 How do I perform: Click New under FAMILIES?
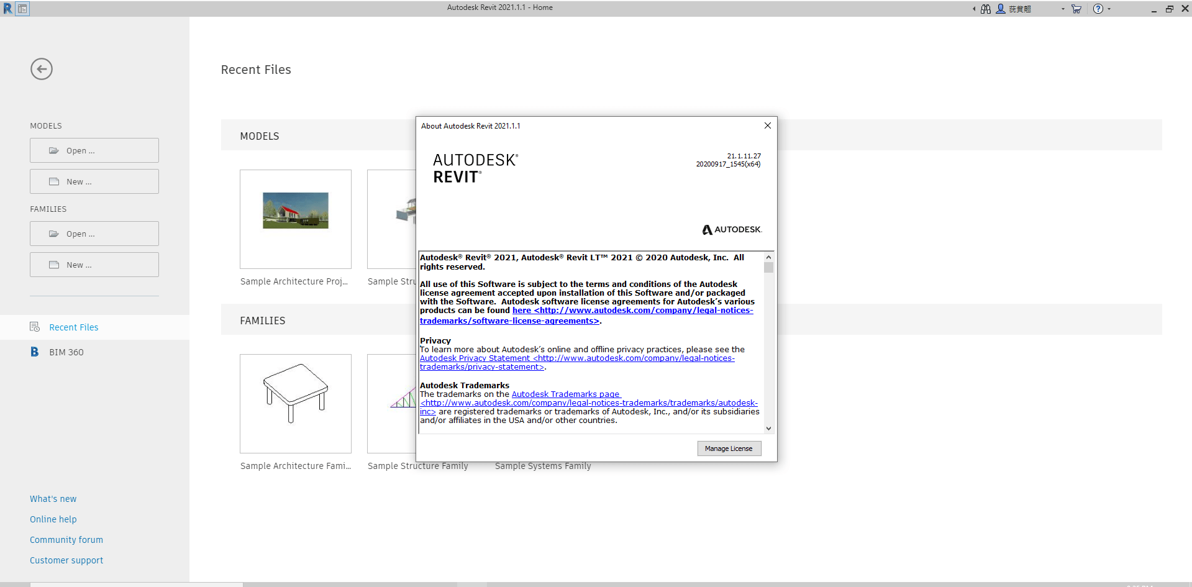click(x=94, y=265)
